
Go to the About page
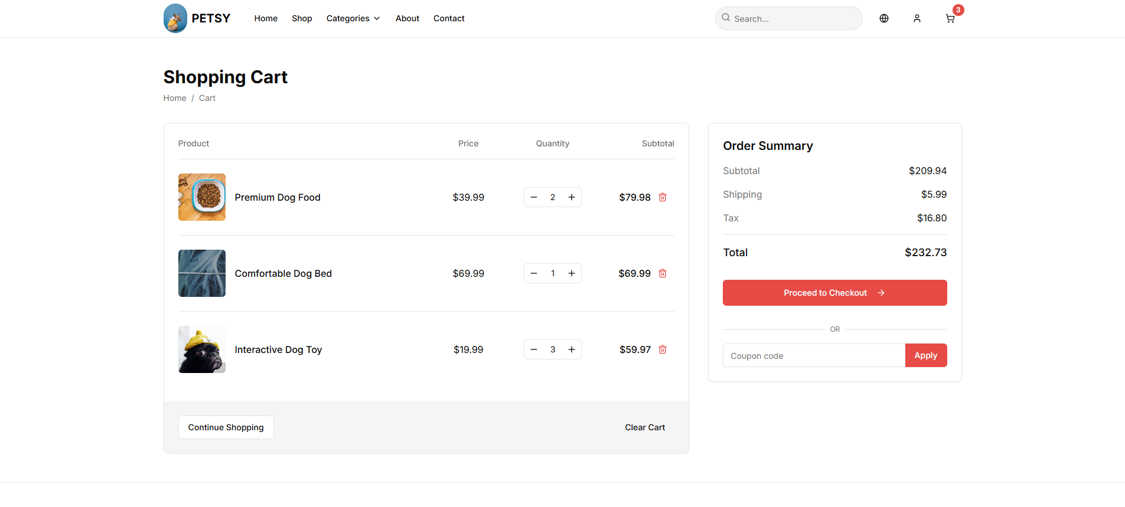[407, 18]
